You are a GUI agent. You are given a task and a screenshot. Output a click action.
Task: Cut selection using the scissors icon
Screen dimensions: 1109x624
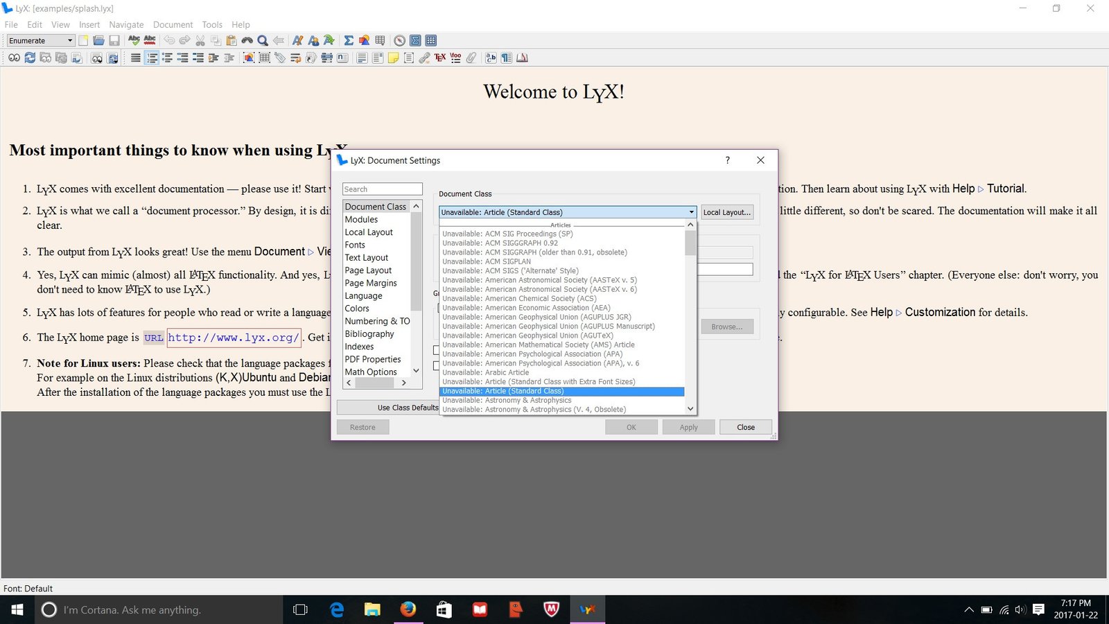coord(200,40)
